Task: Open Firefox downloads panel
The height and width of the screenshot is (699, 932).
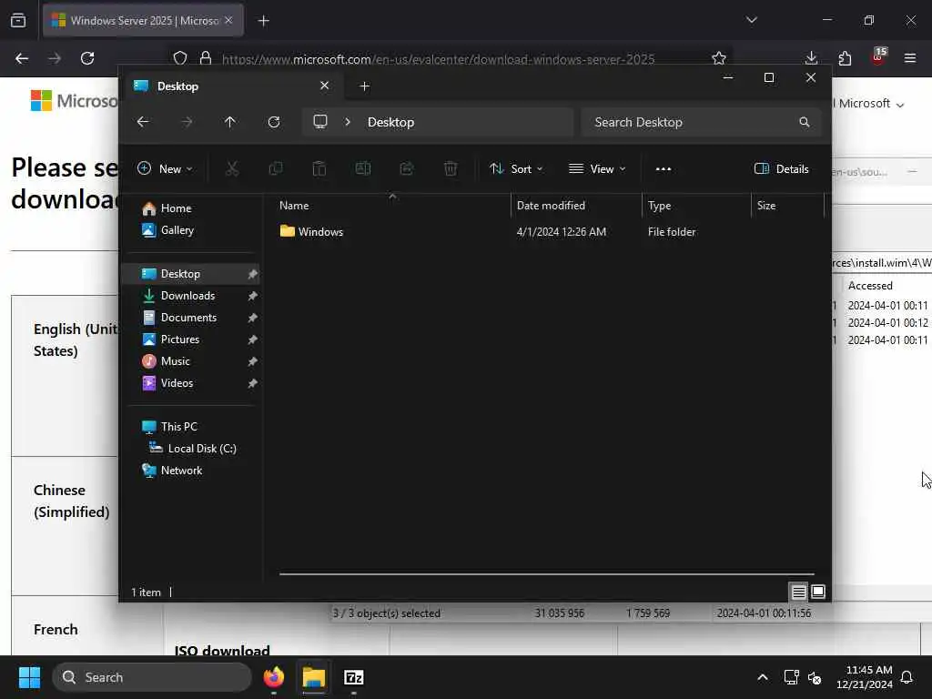Action: coord(811,58)
